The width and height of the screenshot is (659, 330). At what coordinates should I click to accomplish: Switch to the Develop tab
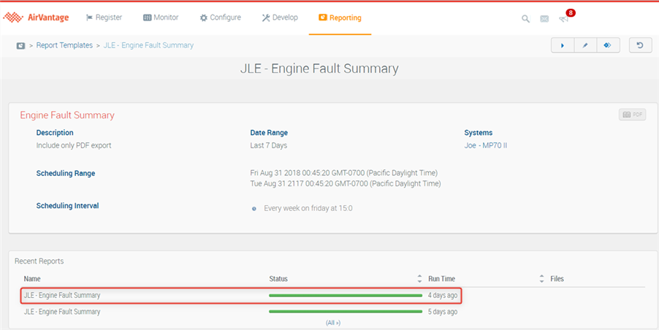click(280, 18)
